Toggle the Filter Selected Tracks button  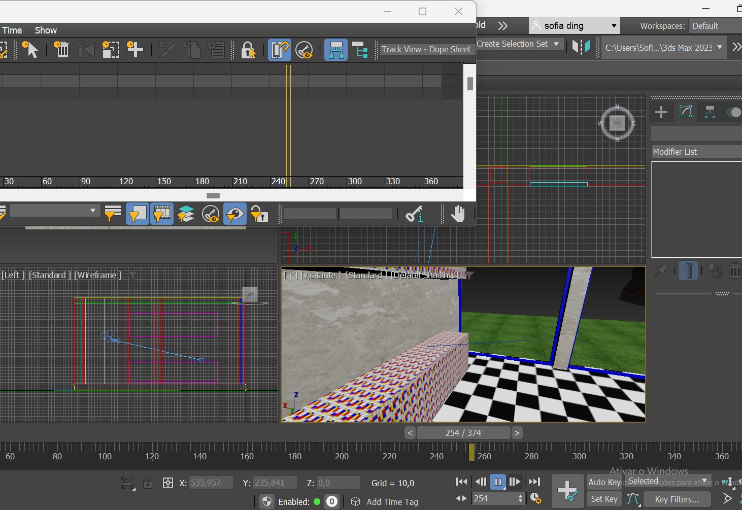coord(137,214)
